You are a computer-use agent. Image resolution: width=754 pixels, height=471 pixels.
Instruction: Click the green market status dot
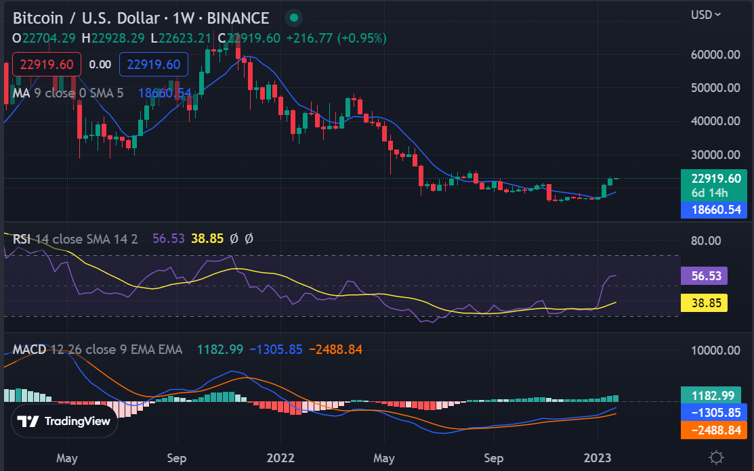294,18
